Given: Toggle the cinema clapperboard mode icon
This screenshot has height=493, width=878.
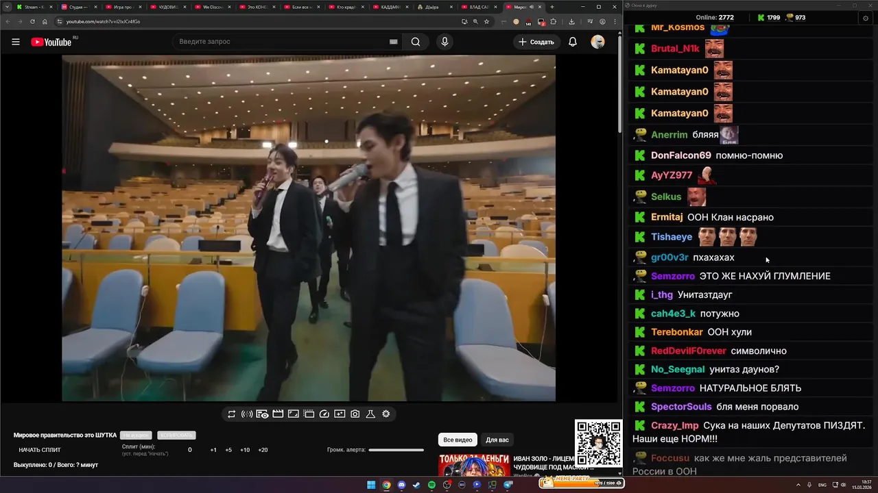Looking at the screenshot, I should 278,414.
